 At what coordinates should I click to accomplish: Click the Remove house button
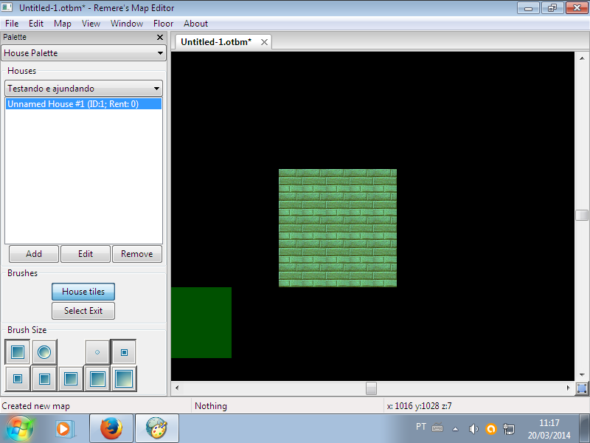137,254
